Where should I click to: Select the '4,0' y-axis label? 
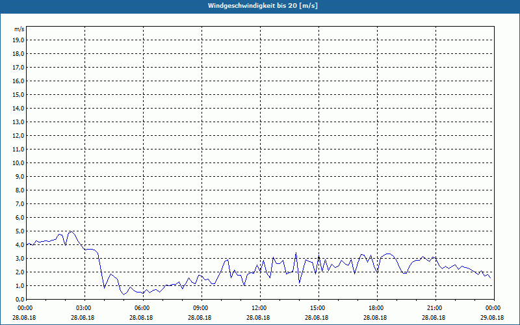(x=20, y=245)
